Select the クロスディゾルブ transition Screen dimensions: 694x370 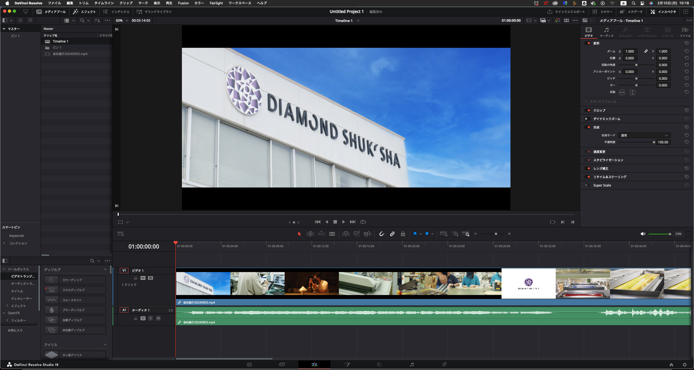75,290
